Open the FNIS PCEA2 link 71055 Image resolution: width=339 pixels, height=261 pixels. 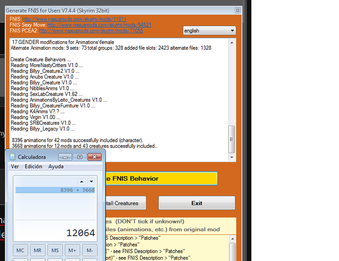pos(91,31)
